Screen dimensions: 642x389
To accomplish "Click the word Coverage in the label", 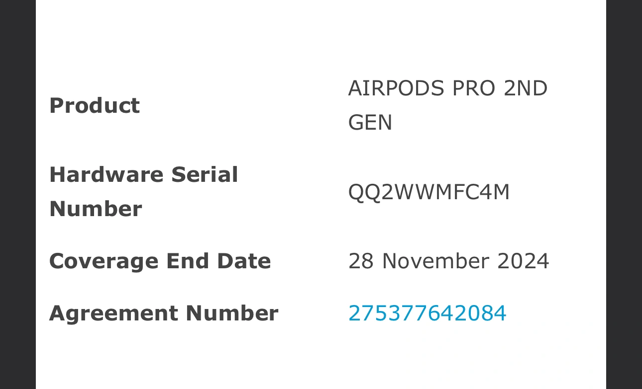I will 104,261.
